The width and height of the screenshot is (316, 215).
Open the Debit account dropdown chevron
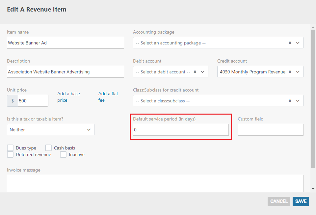[202, 72]
